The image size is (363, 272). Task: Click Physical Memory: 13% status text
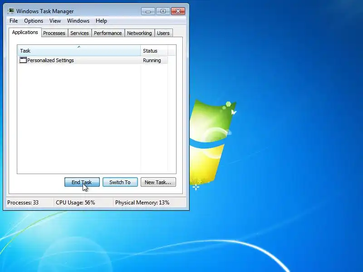(x=142, y=203)
